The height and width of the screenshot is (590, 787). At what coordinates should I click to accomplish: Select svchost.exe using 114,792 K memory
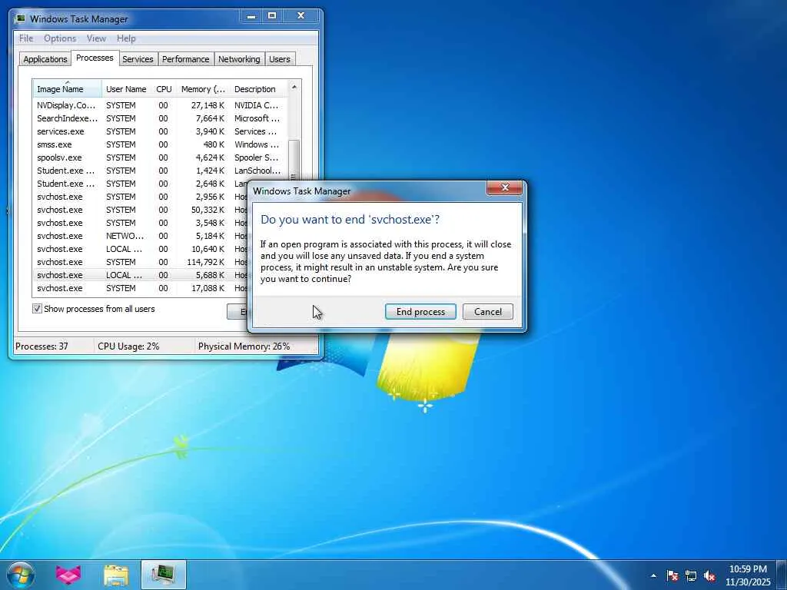pyautogui.click(x=141, y=262)
